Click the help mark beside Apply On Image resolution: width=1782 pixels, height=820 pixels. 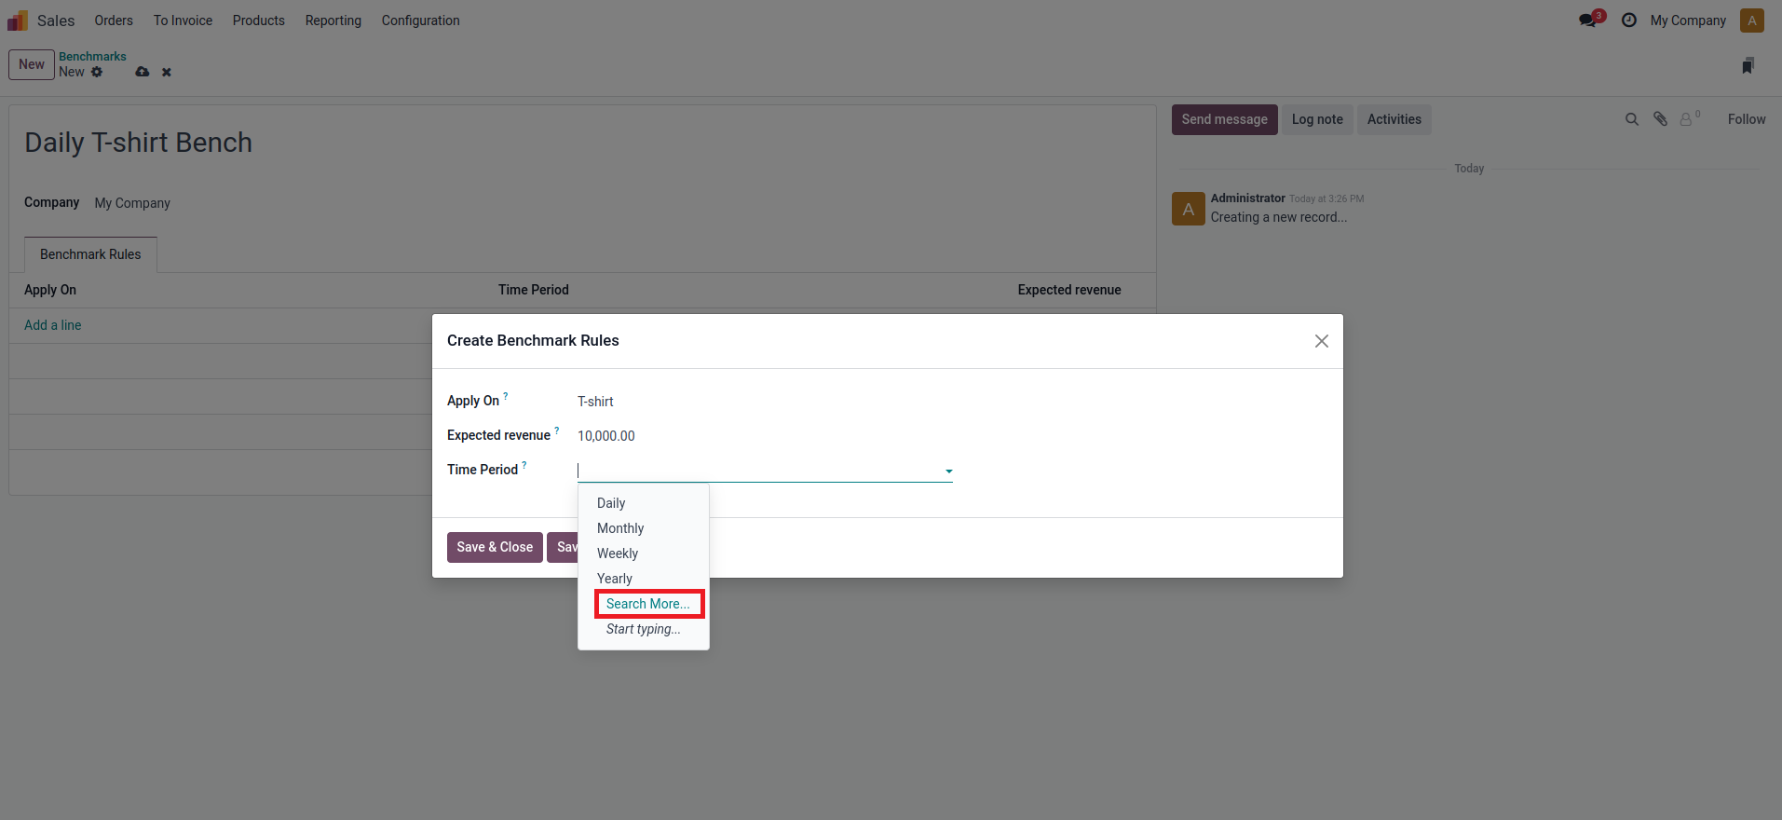(506, 395)
